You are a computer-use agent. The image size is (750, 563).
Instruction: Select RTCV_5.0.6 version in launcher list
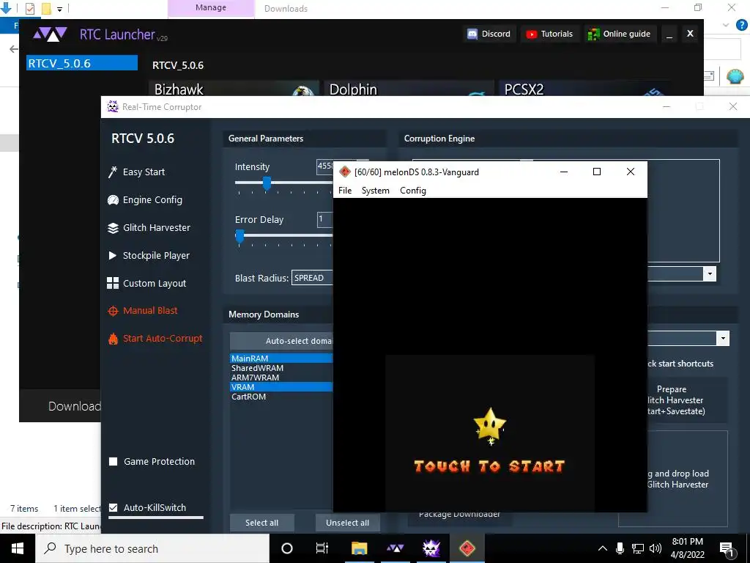coord(82,63)
